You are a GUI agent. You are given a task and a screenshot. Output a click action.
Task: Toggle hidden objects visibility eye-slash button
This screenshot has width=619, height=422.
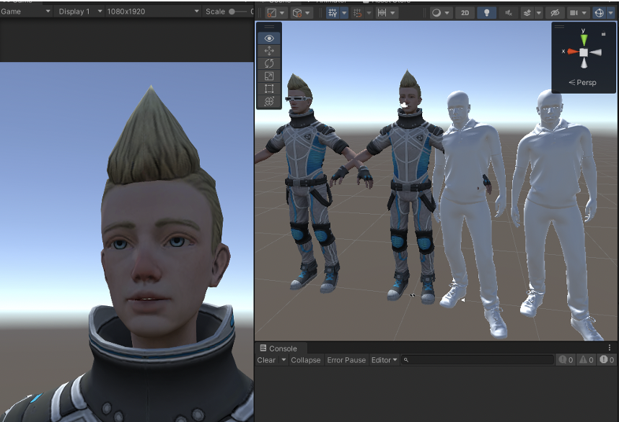click(x=555, y=13)
